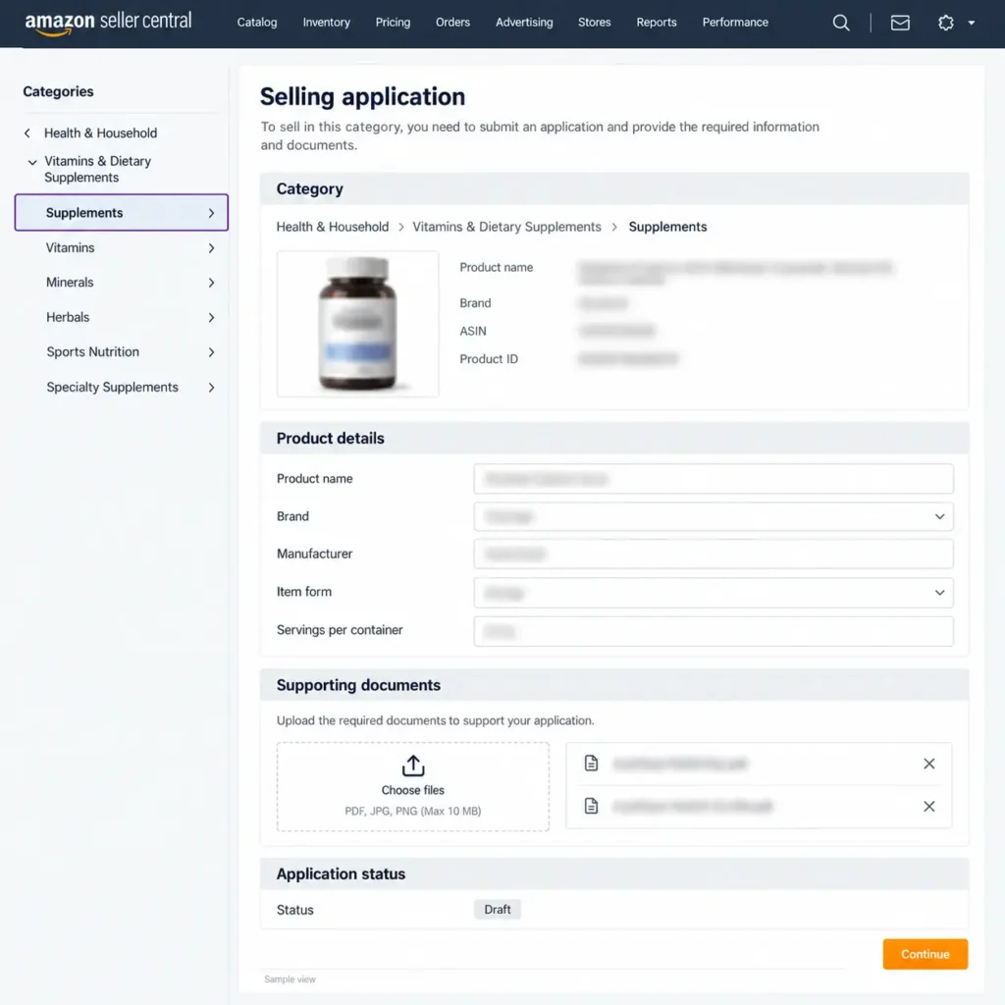Expand the Minerals row chevron
The width and height of the screenshot is (1005, 1005).
(x=212, y=283)
